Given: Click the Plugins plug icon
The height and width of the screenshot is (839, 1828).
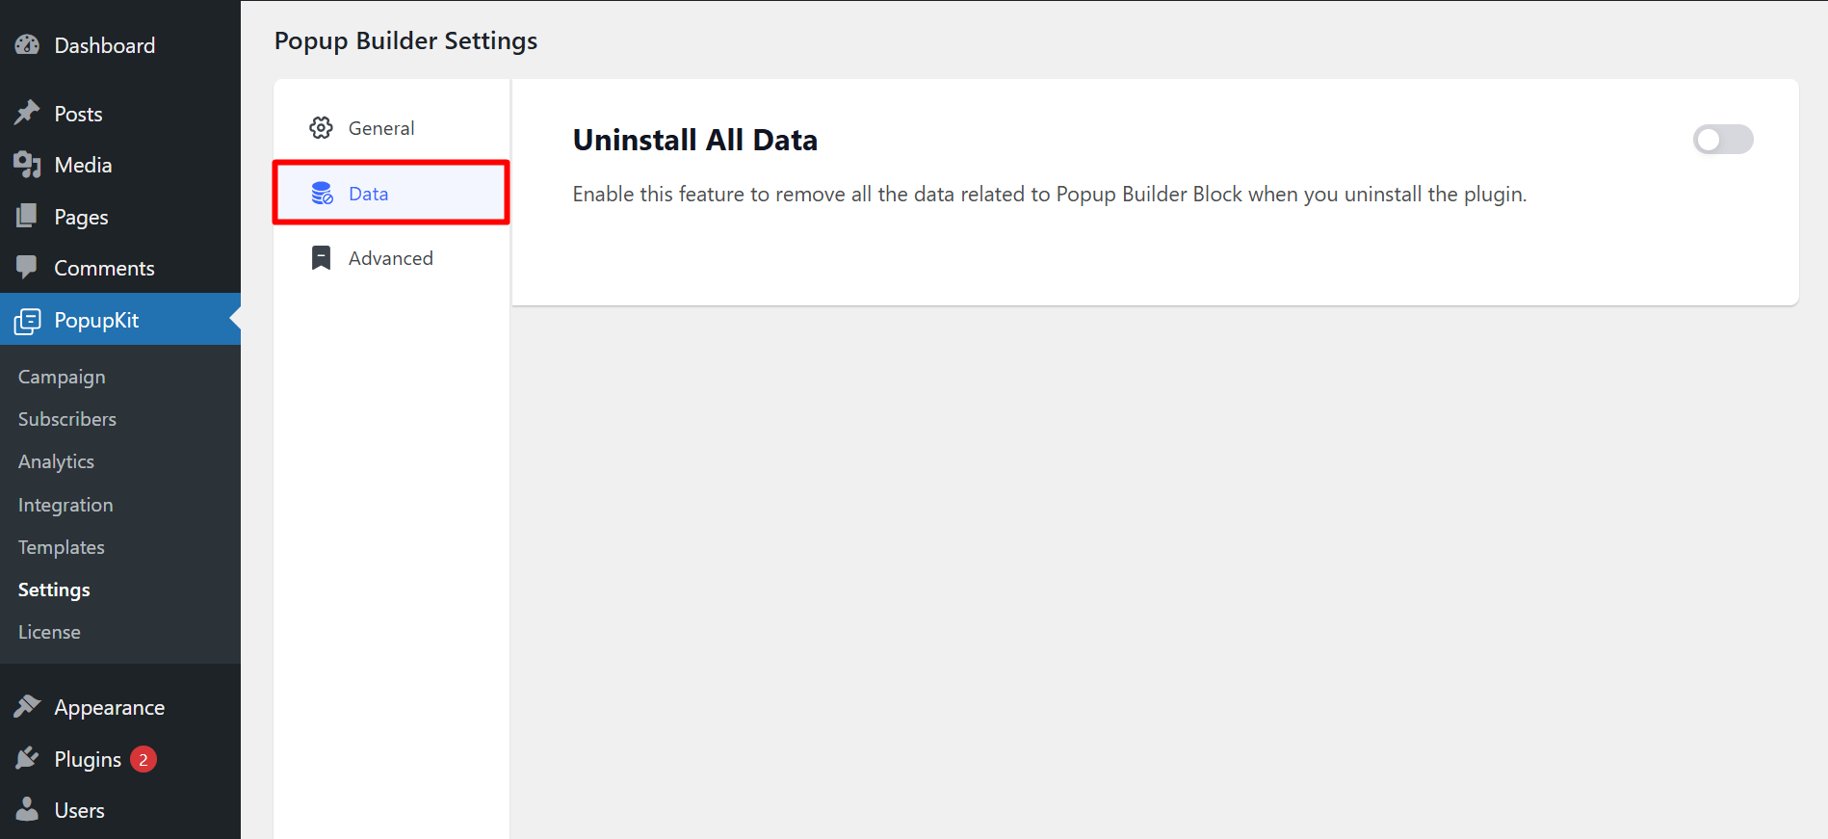Looking at the screenshot, I should point(27,759).
